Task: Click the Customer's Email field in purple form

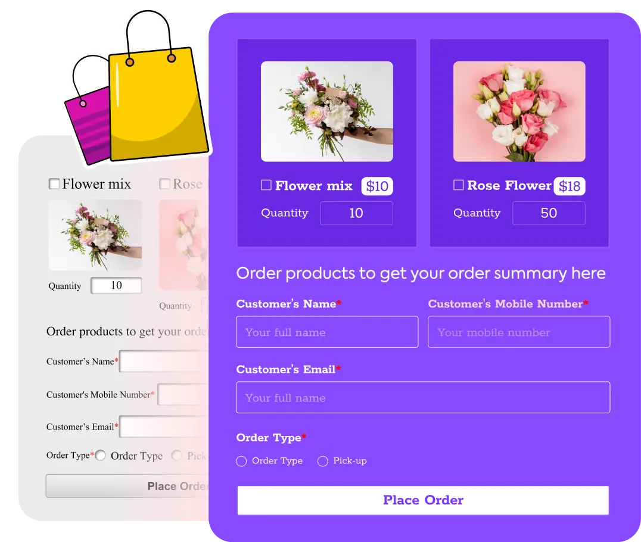Action: tap(423, 397)
